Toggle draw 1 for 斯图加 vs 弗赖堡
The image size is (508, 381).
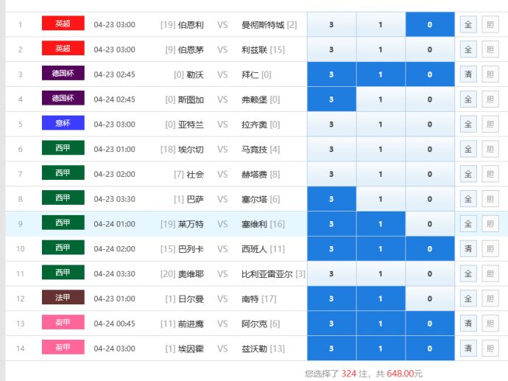coord(381,99)
